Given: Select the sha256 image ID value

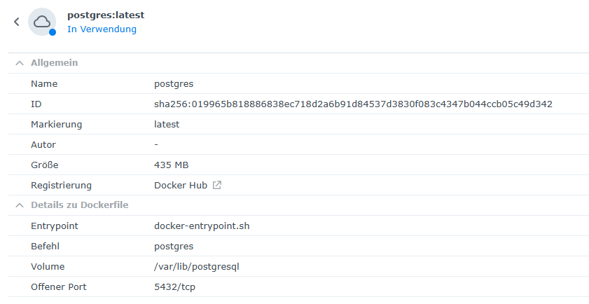Looking at the screenshot, I should pos(353,104).
